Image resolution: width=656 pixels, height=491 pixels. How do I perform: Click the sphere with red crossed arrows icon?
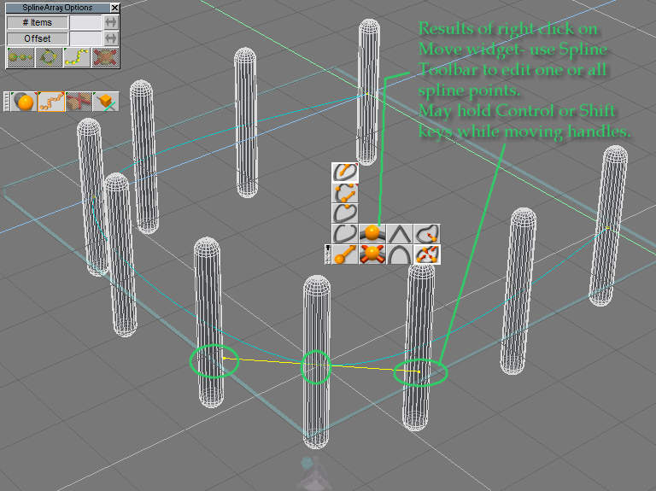(372, 254)
